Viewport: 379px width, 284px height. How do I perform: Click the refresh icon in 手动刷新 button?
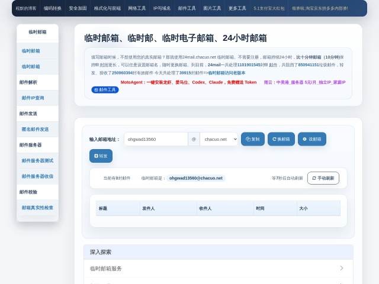(314, 178)
